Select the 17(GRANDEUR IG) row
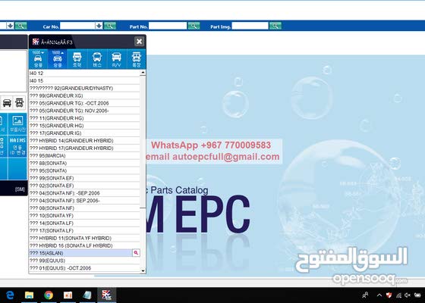This screenshot has width=425, height=303. point(84,133)
